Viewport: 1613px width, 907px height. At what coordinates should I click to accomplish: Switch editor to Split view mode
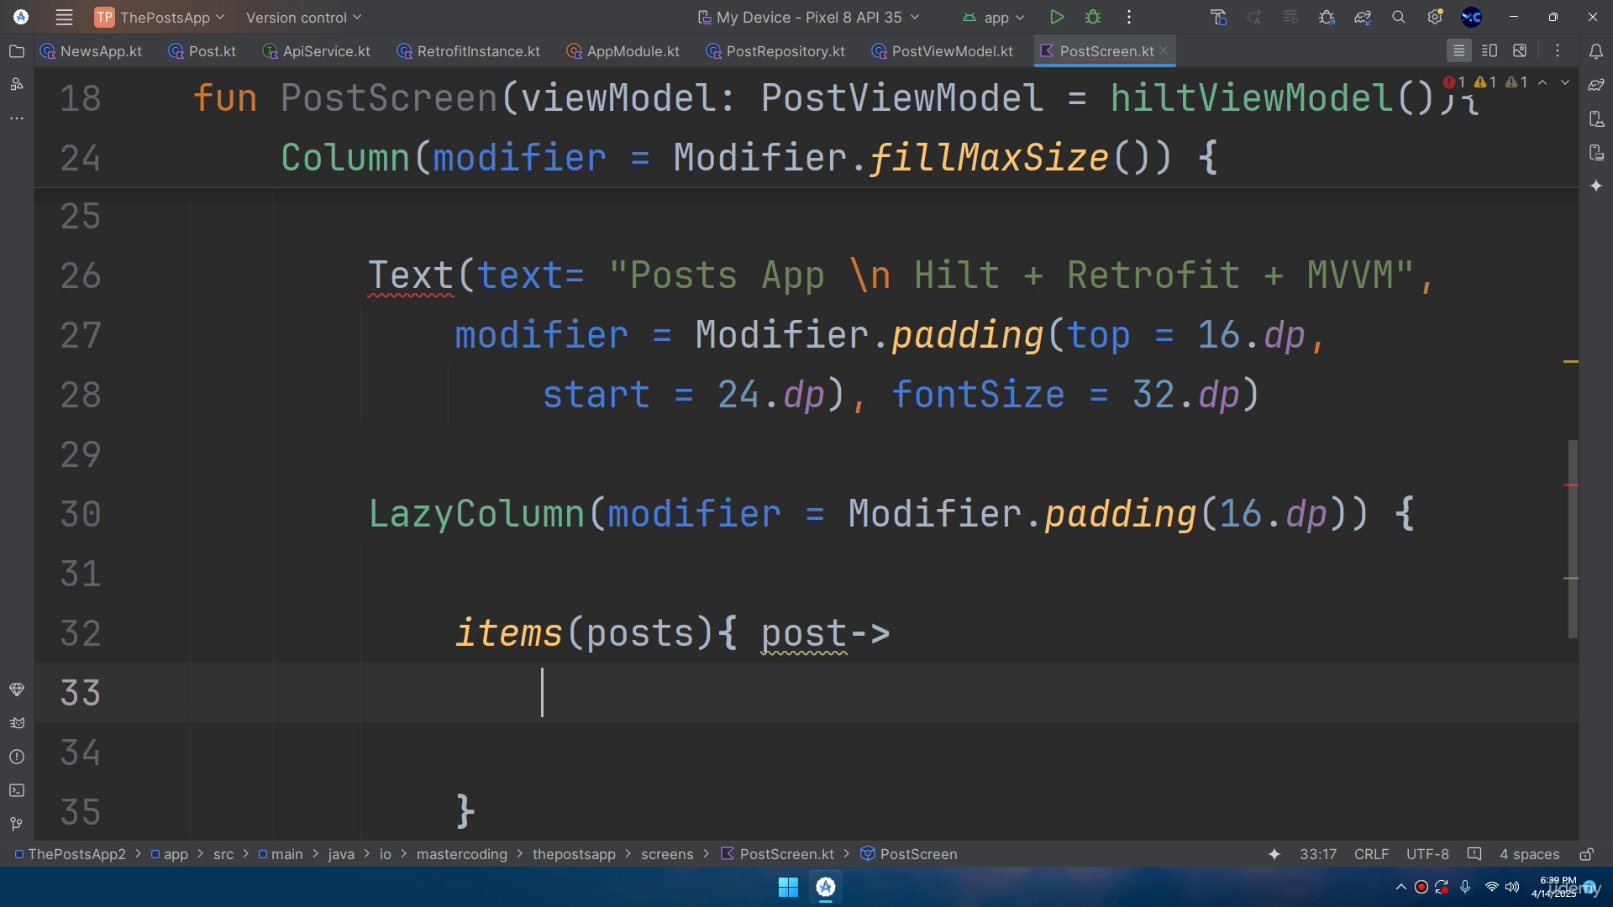[1490, 51]
